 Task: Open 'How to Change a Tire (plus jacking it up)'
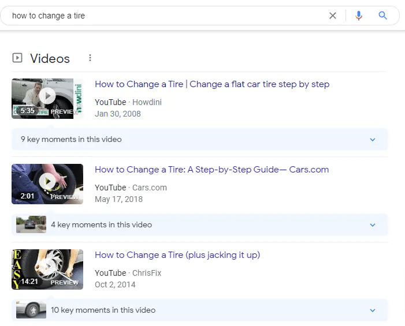pos(177,255)
